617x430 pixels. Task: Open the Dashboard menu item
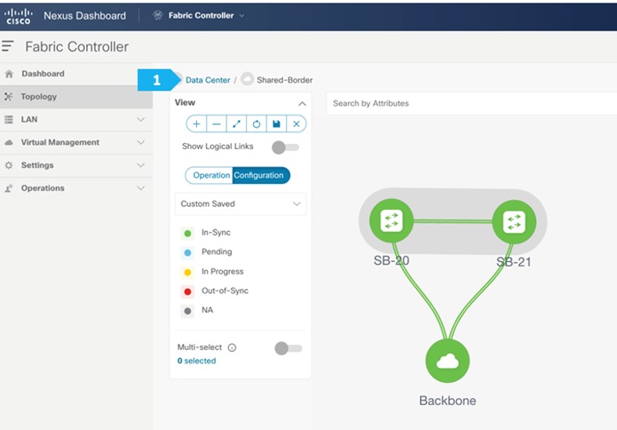pos(76,74)
